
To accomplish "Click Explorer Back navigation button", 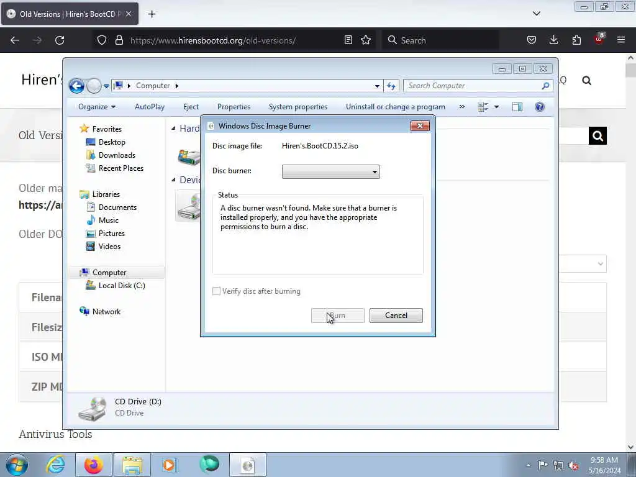I will point(76,86).
